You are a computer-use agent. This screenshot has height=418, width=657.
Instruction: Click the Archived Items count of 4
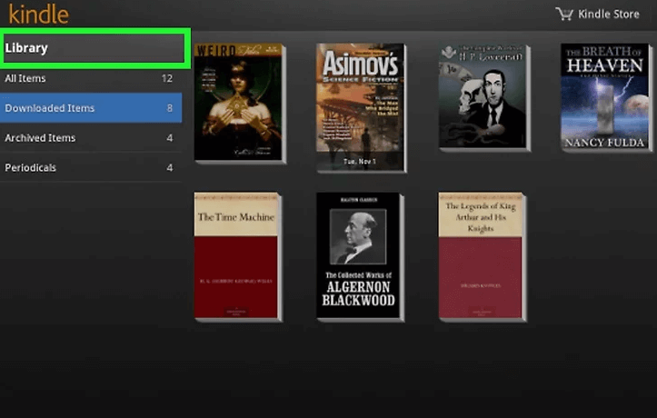(x=169, y=138)
